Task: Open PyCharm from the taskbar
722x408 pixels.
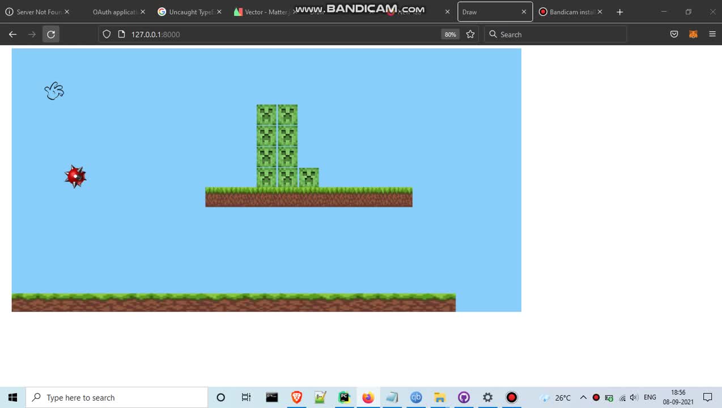Action: [x=344, y=397]
